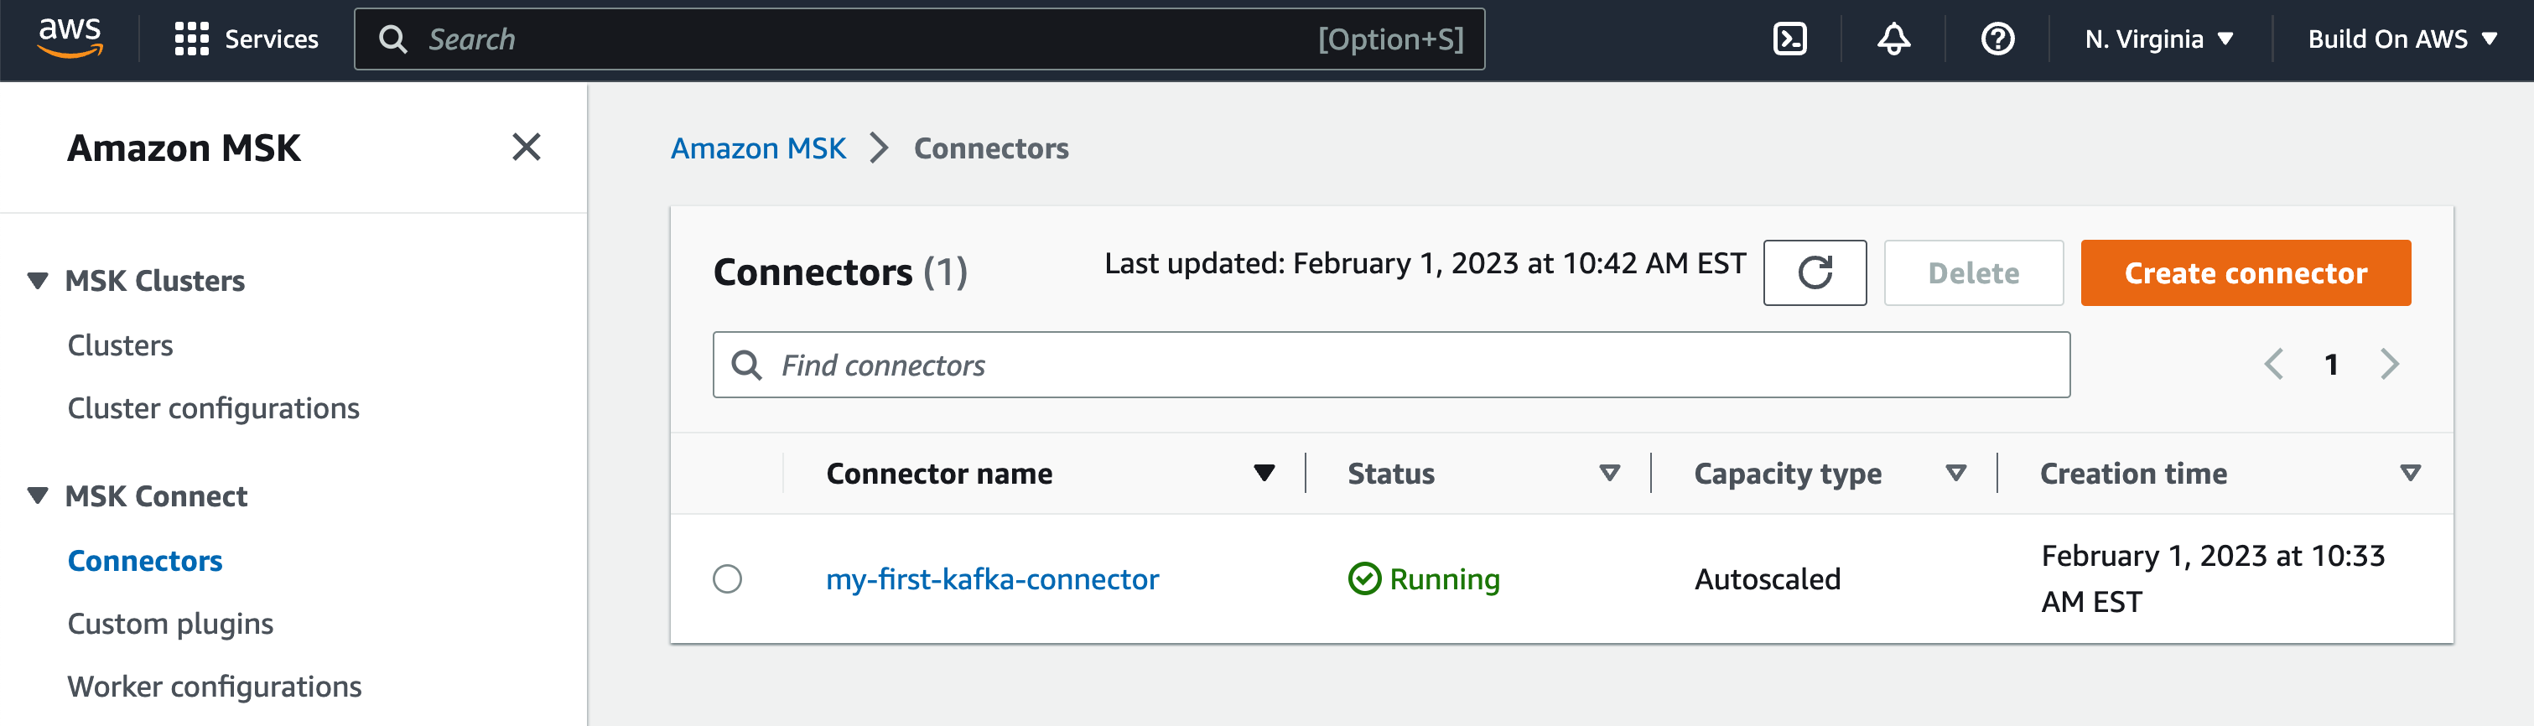Open Worker configurations in the sidebar
Image resolution: width=2534 pixels, height=726 pixels.
click(x=215, y=686)
